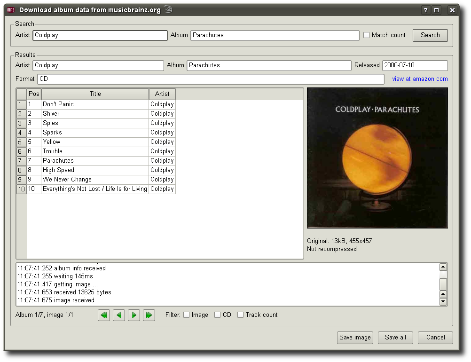Click Save image button

[x=355, y=338]
